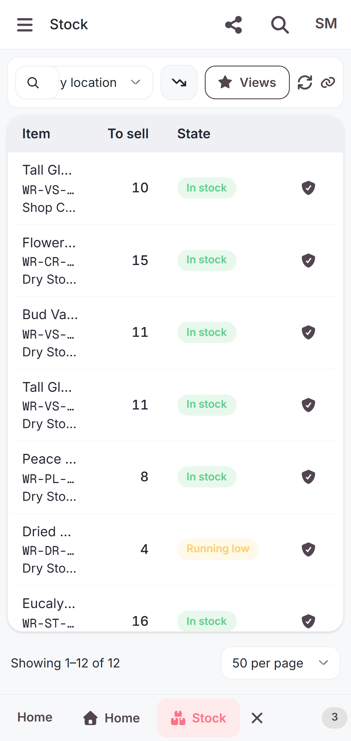The image size is (351, 741).
Task: Sort by the To sell column header
Action: click(128, 134)
